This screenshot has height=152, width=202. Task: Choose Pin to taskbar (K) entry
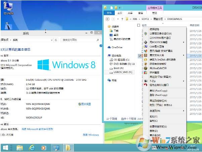tap(158, 101)
